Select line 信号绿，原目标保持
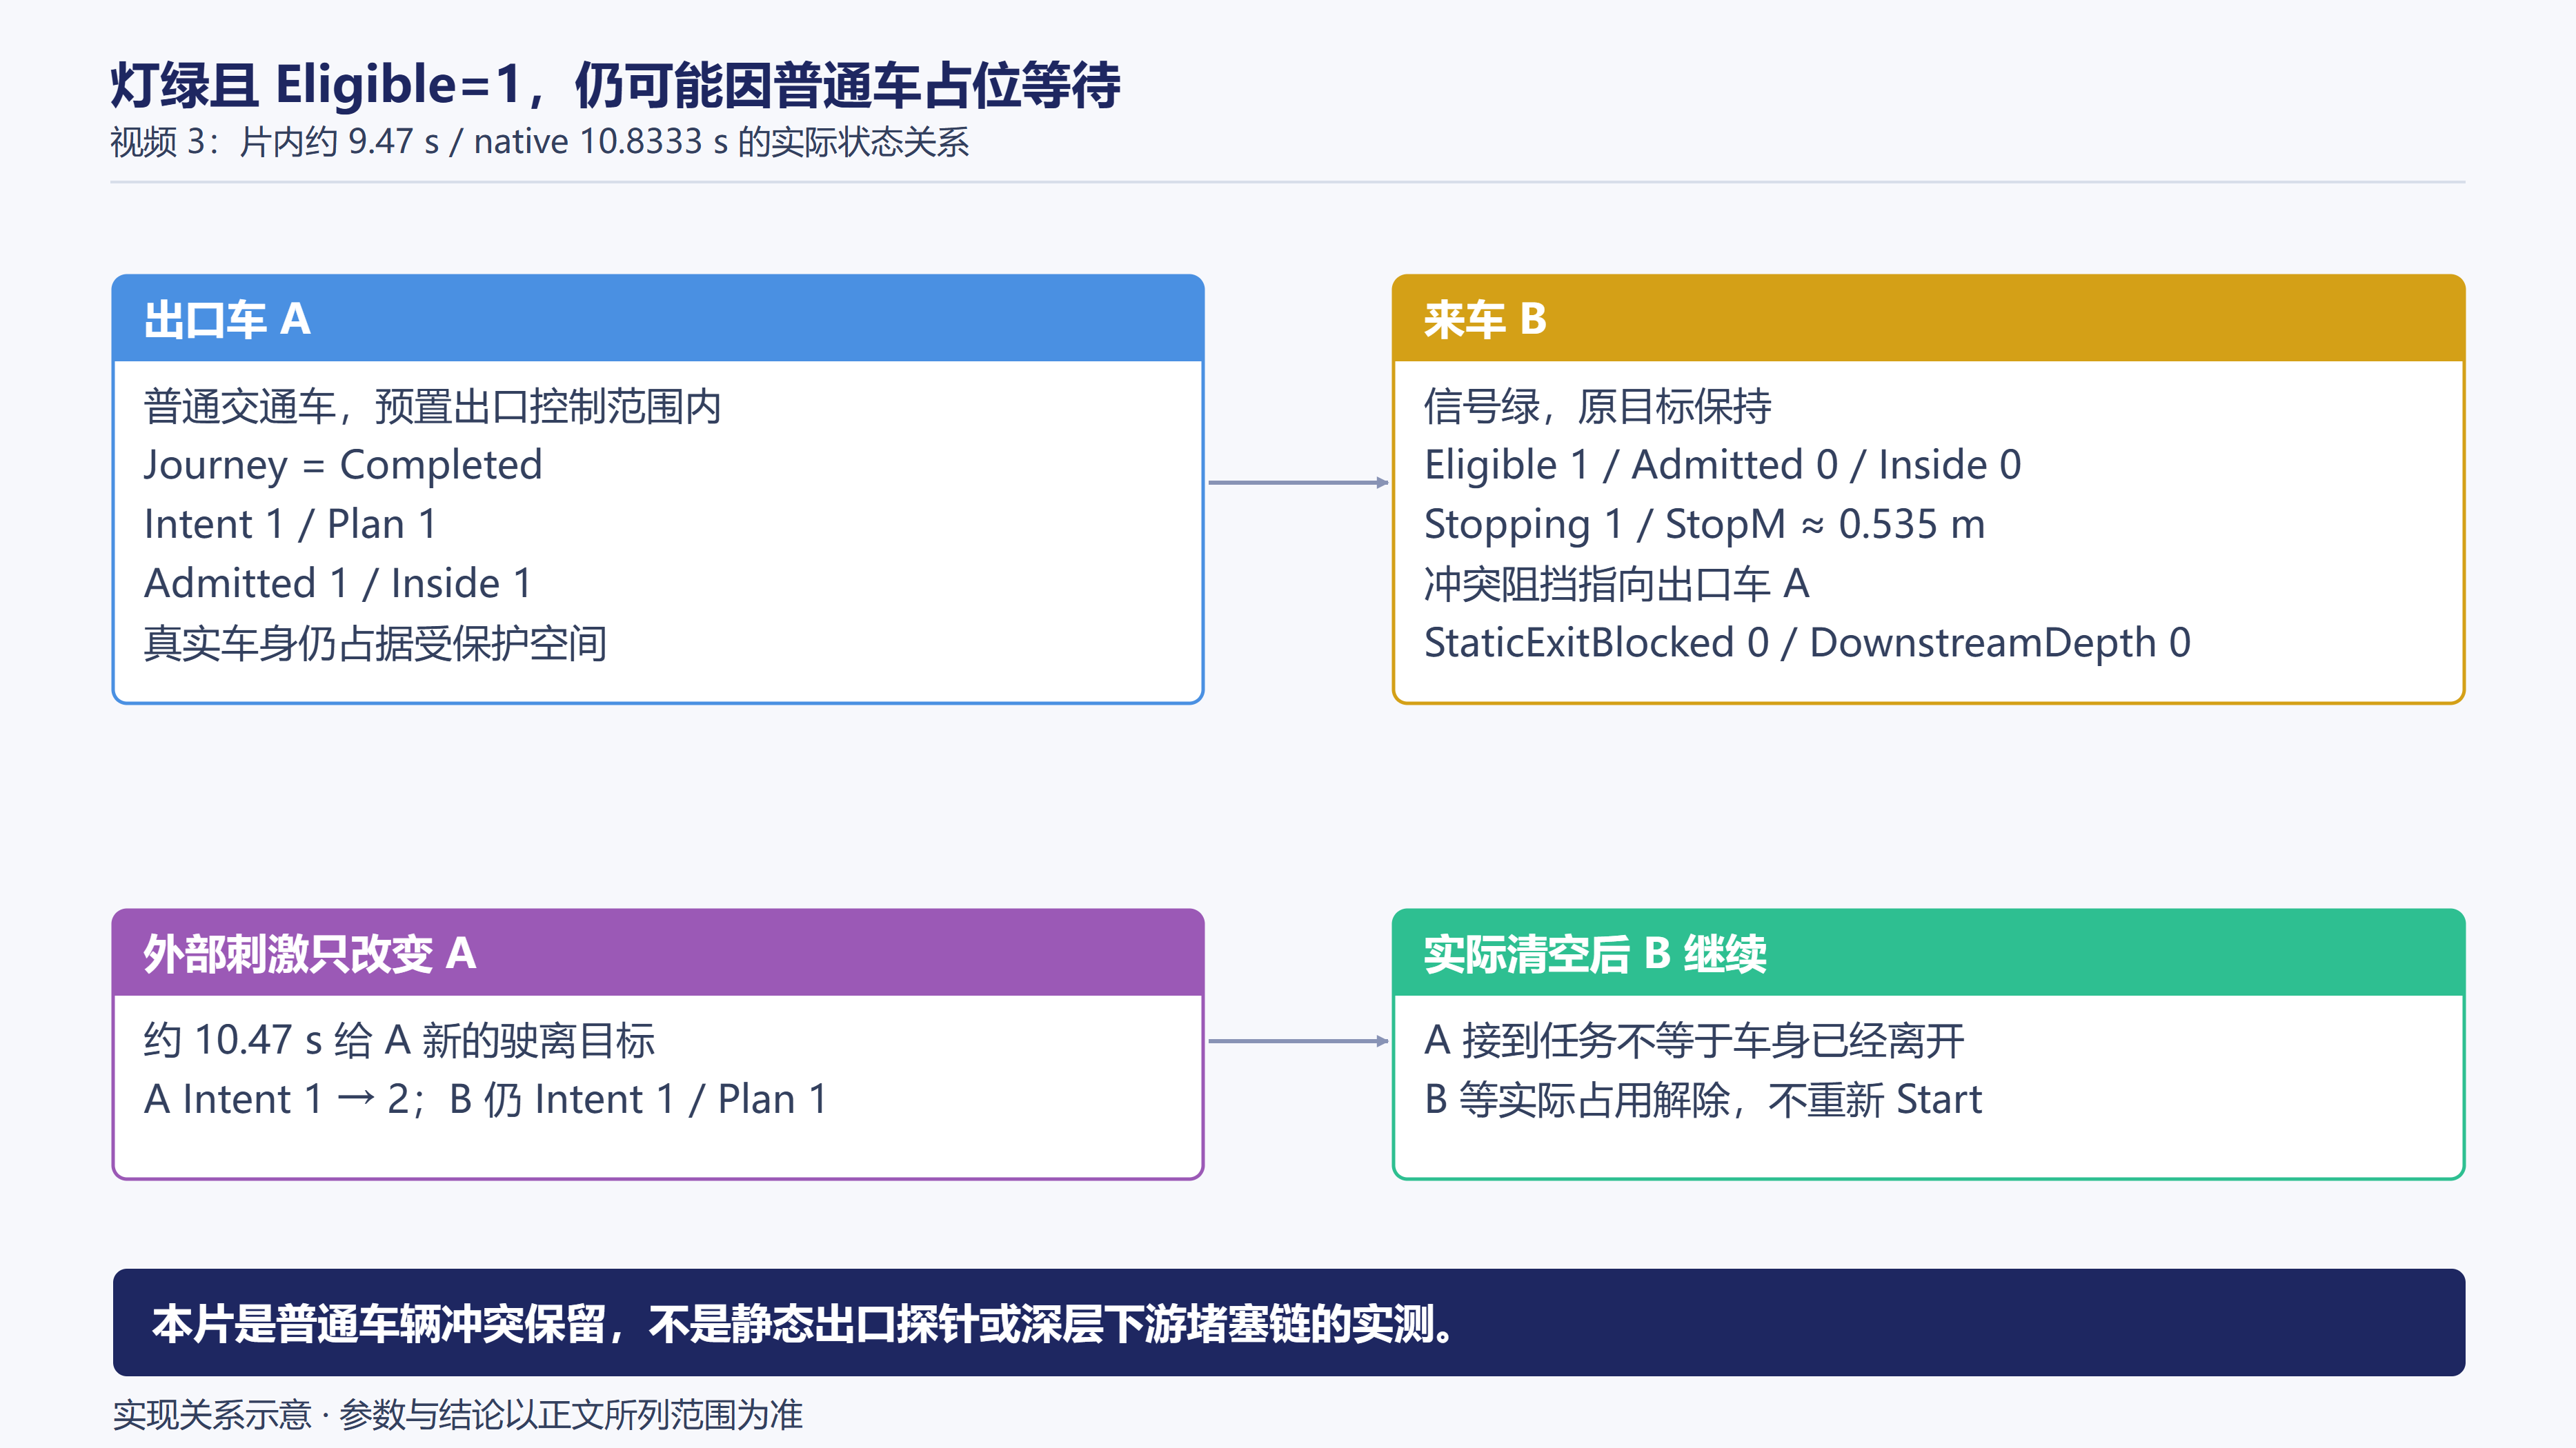Screen dimensions: 2576x1448 [x=1597, y=405]
